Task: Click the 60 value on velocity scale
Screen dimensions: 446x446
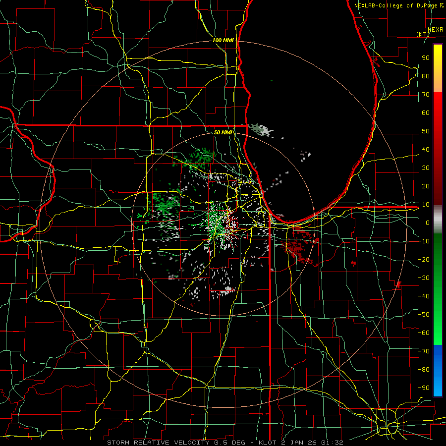Action: point(426,112)
